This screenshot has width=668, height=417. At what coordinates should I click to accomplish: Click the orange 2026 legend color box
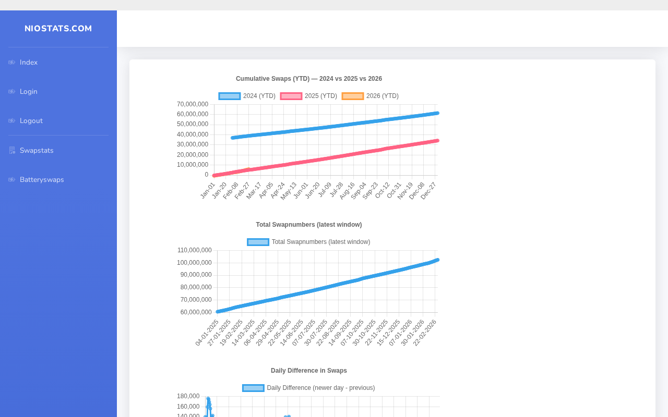pos(353,96)
